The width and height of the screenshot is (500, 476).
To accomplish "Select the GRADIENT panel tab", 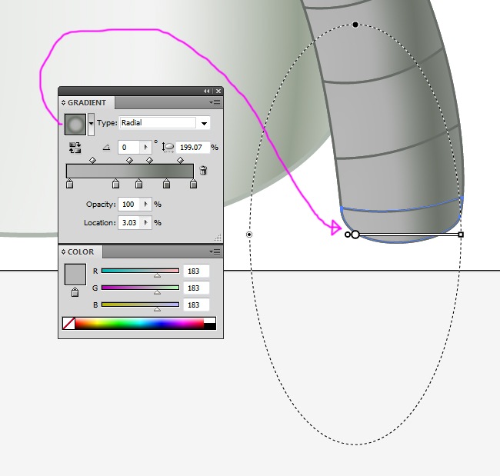I will 86,103.
